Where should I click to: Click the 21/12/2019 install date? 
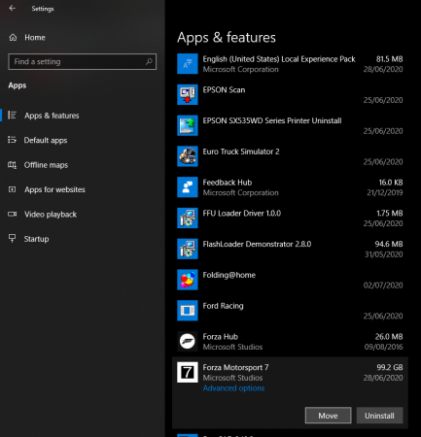[385, 192]
